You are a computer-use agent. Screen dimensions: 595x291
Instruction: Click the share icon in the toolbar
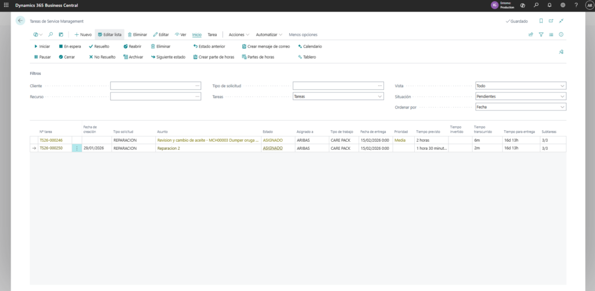(531, 34)
